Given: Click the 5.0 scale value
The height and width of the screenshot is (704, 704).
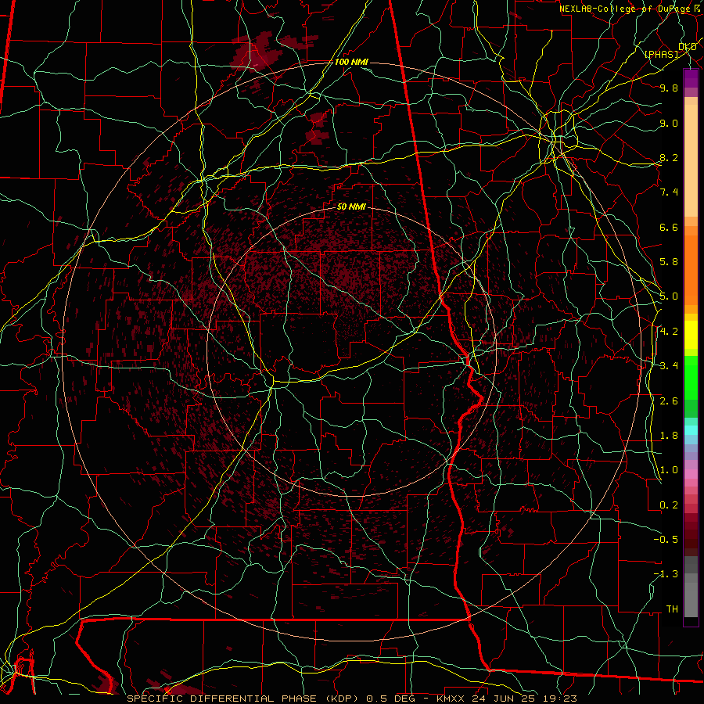Looking at the screenshot, I should (x=669, y=296).
